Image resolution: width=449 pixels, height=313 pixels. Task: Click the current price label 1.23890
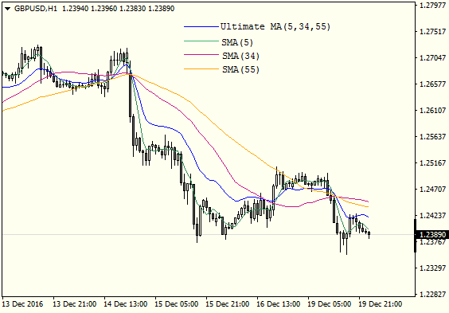[432, 235]
